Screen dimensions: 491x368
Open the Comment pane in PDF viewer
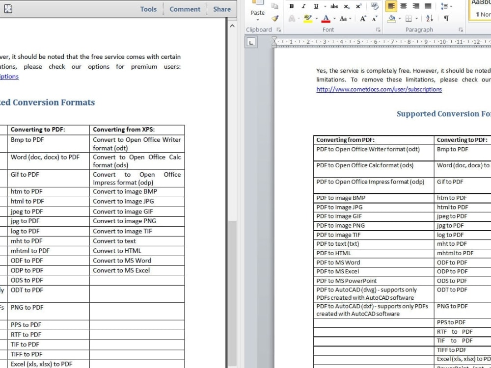(185, 9)
